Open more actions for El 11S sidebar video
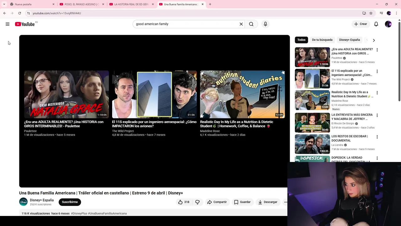401x226 pixels. pyautogui.click(x=377, y=72)
